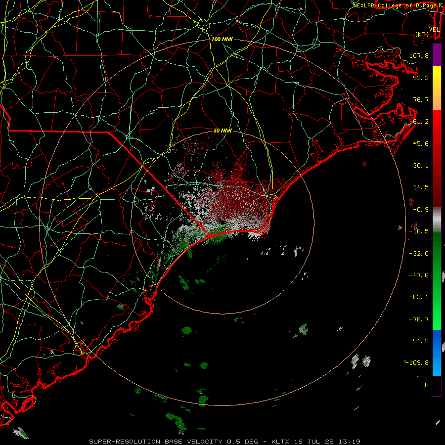Select the -32.0 velocity scale value
This screenshot has width=445, height=445.
tap(419, 254)
